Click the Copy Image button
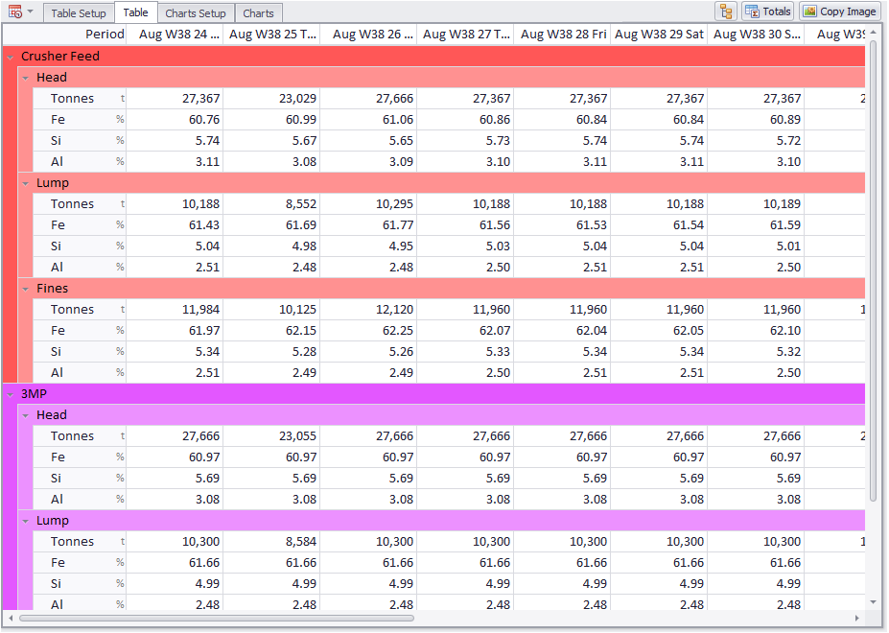The width and height of the screenshot is (889, 633). tap(840, 12)
